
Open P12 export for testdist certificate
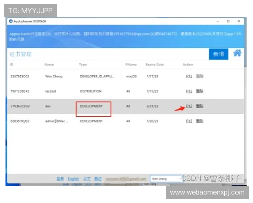pos(189,91)
